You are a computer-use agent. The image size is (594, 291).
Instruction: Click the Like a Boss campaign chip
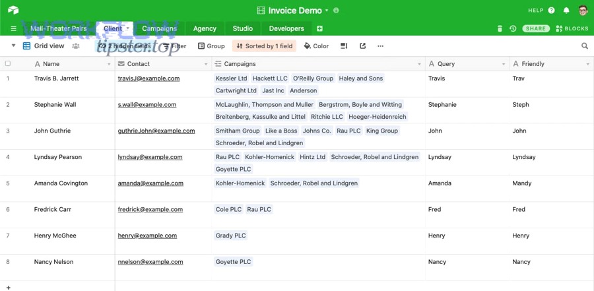281,131
